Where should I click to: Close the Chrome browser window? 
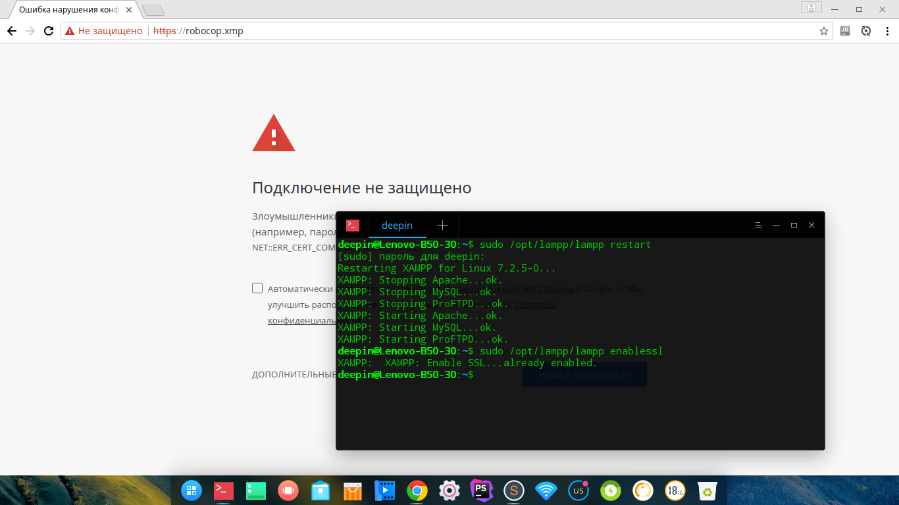pyautogui.click(x=883, y=9)
